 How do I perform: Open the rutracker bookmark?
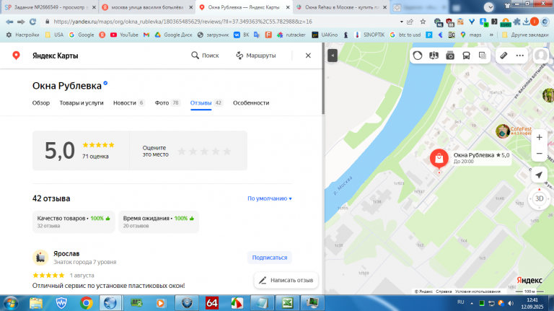[x=291, y=35]
